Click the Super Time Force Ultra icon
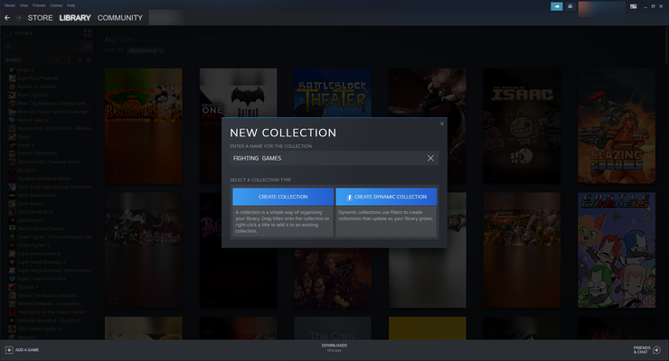Viewport: 669px width, 361px height. click(x=12, y=279)
